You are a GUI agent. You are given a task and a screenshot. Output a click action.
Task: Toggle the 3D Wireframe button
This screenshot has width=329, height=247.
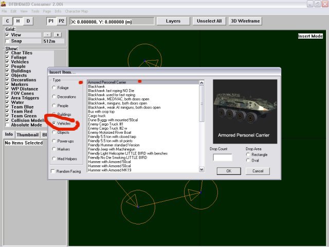pyautogui.click(x=245, y=21)
